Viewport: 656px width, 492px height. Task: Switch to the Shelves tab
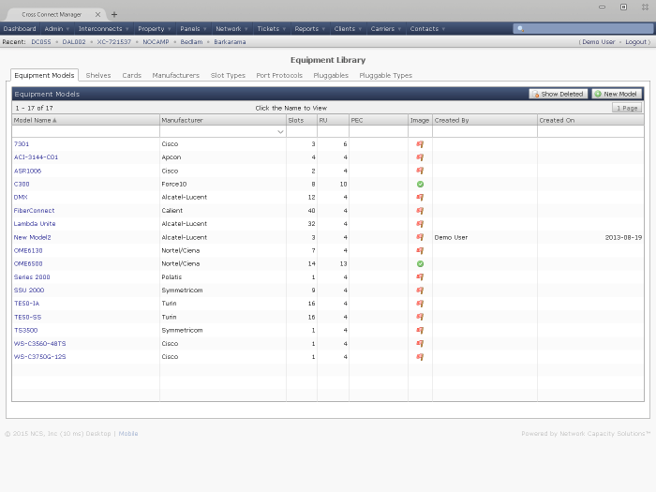(x=98, y=75)
